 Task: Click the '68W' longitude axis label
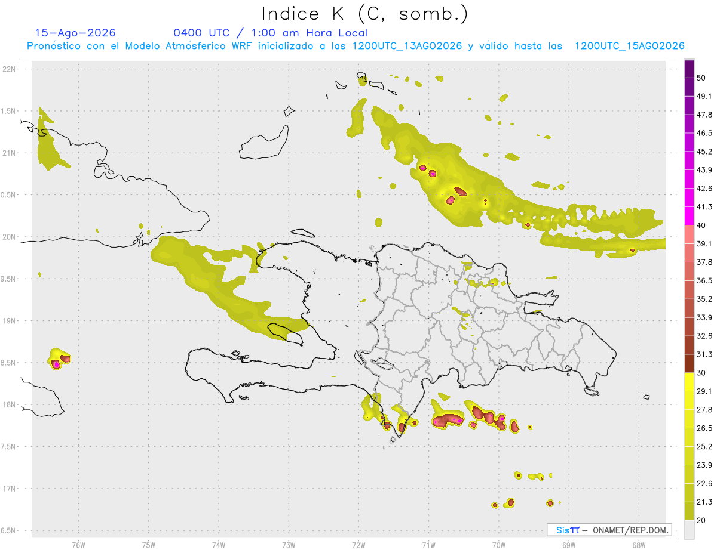pyautogui.click(x=638, y=545)
